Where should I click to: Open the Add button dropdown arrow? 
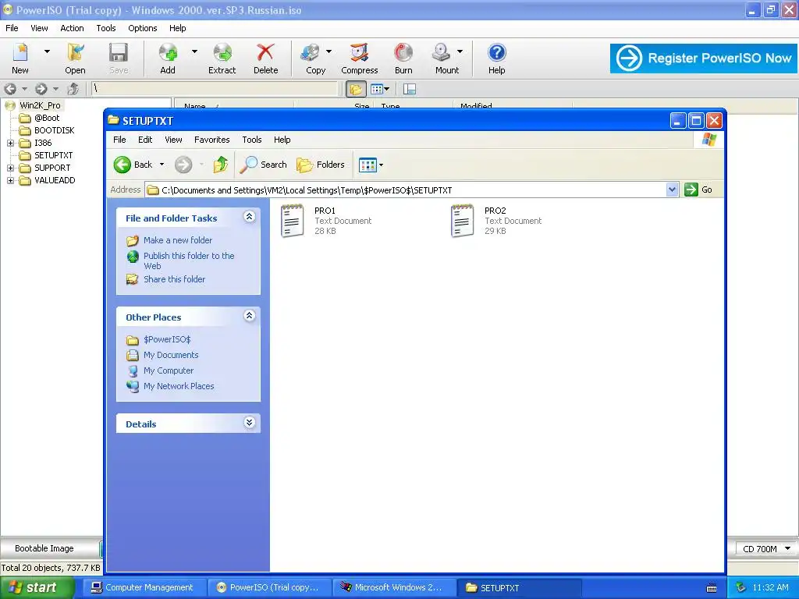[194, 51]
